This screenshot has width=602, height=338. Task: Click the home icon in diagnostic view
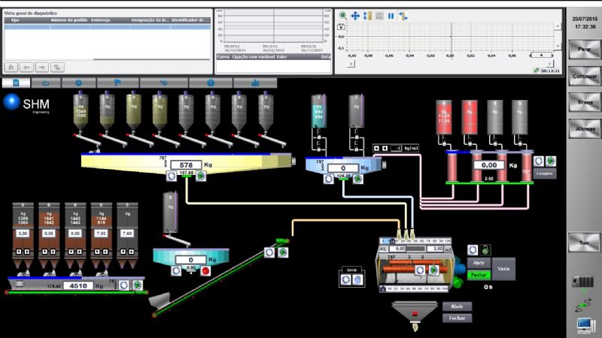coord(11,67)
